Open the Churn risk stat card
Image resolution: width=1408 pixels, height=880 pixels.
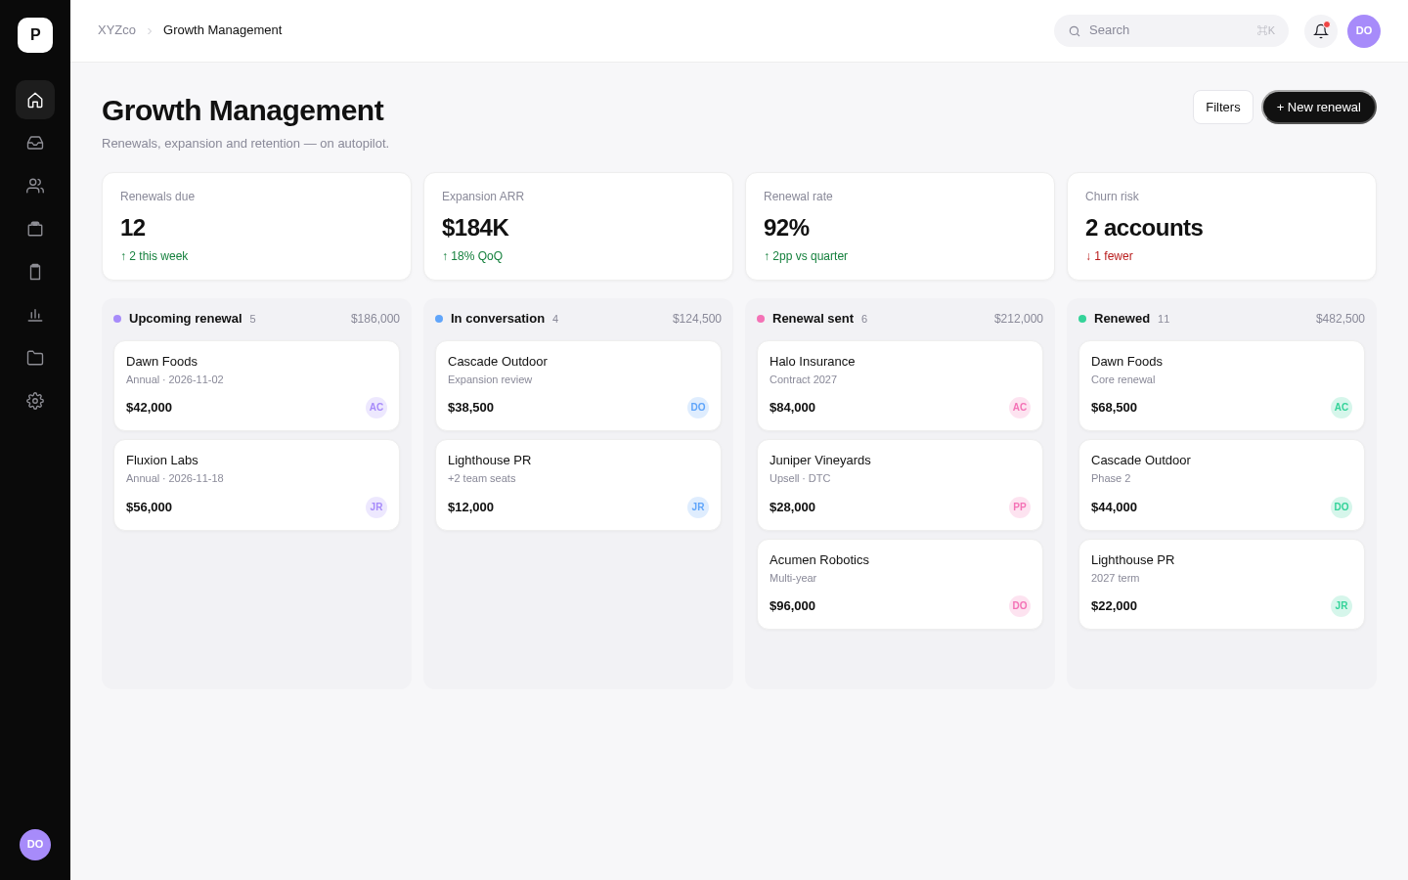click(1221, 227)
